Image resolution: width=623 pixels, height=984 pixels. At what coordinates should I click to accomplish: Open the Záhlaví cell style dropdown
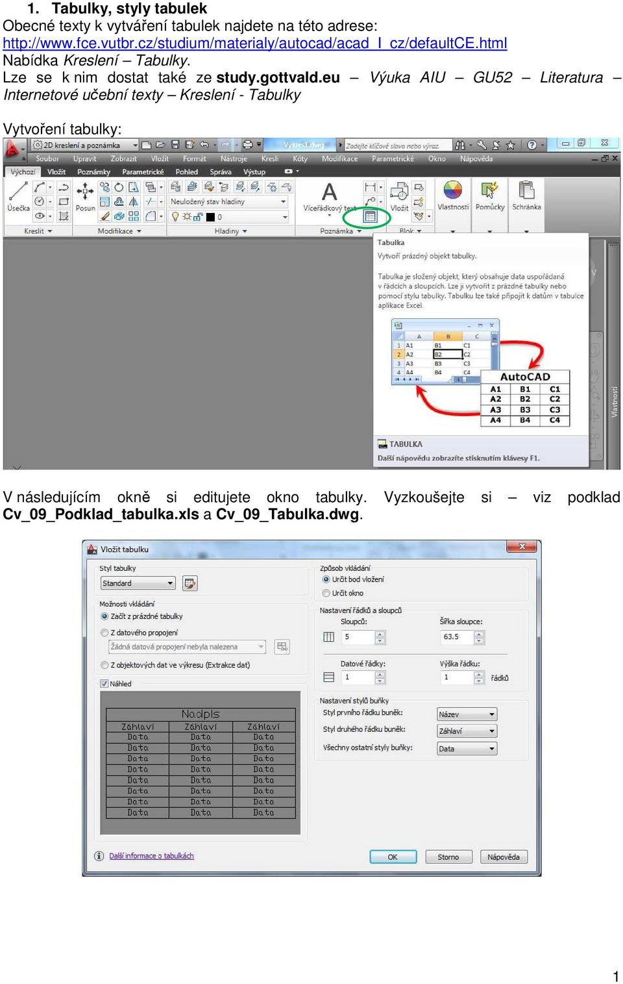pyautogui.click(x=467, y=731)
